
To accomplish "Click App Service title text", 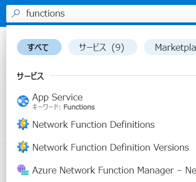I will point(58,97).
